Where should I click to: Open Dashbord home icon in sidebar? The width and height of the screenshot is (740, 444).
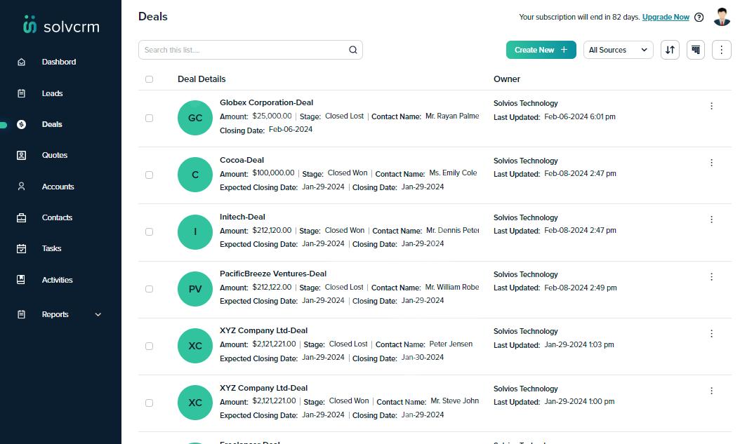pyautogui.click(x=21, y=62)
